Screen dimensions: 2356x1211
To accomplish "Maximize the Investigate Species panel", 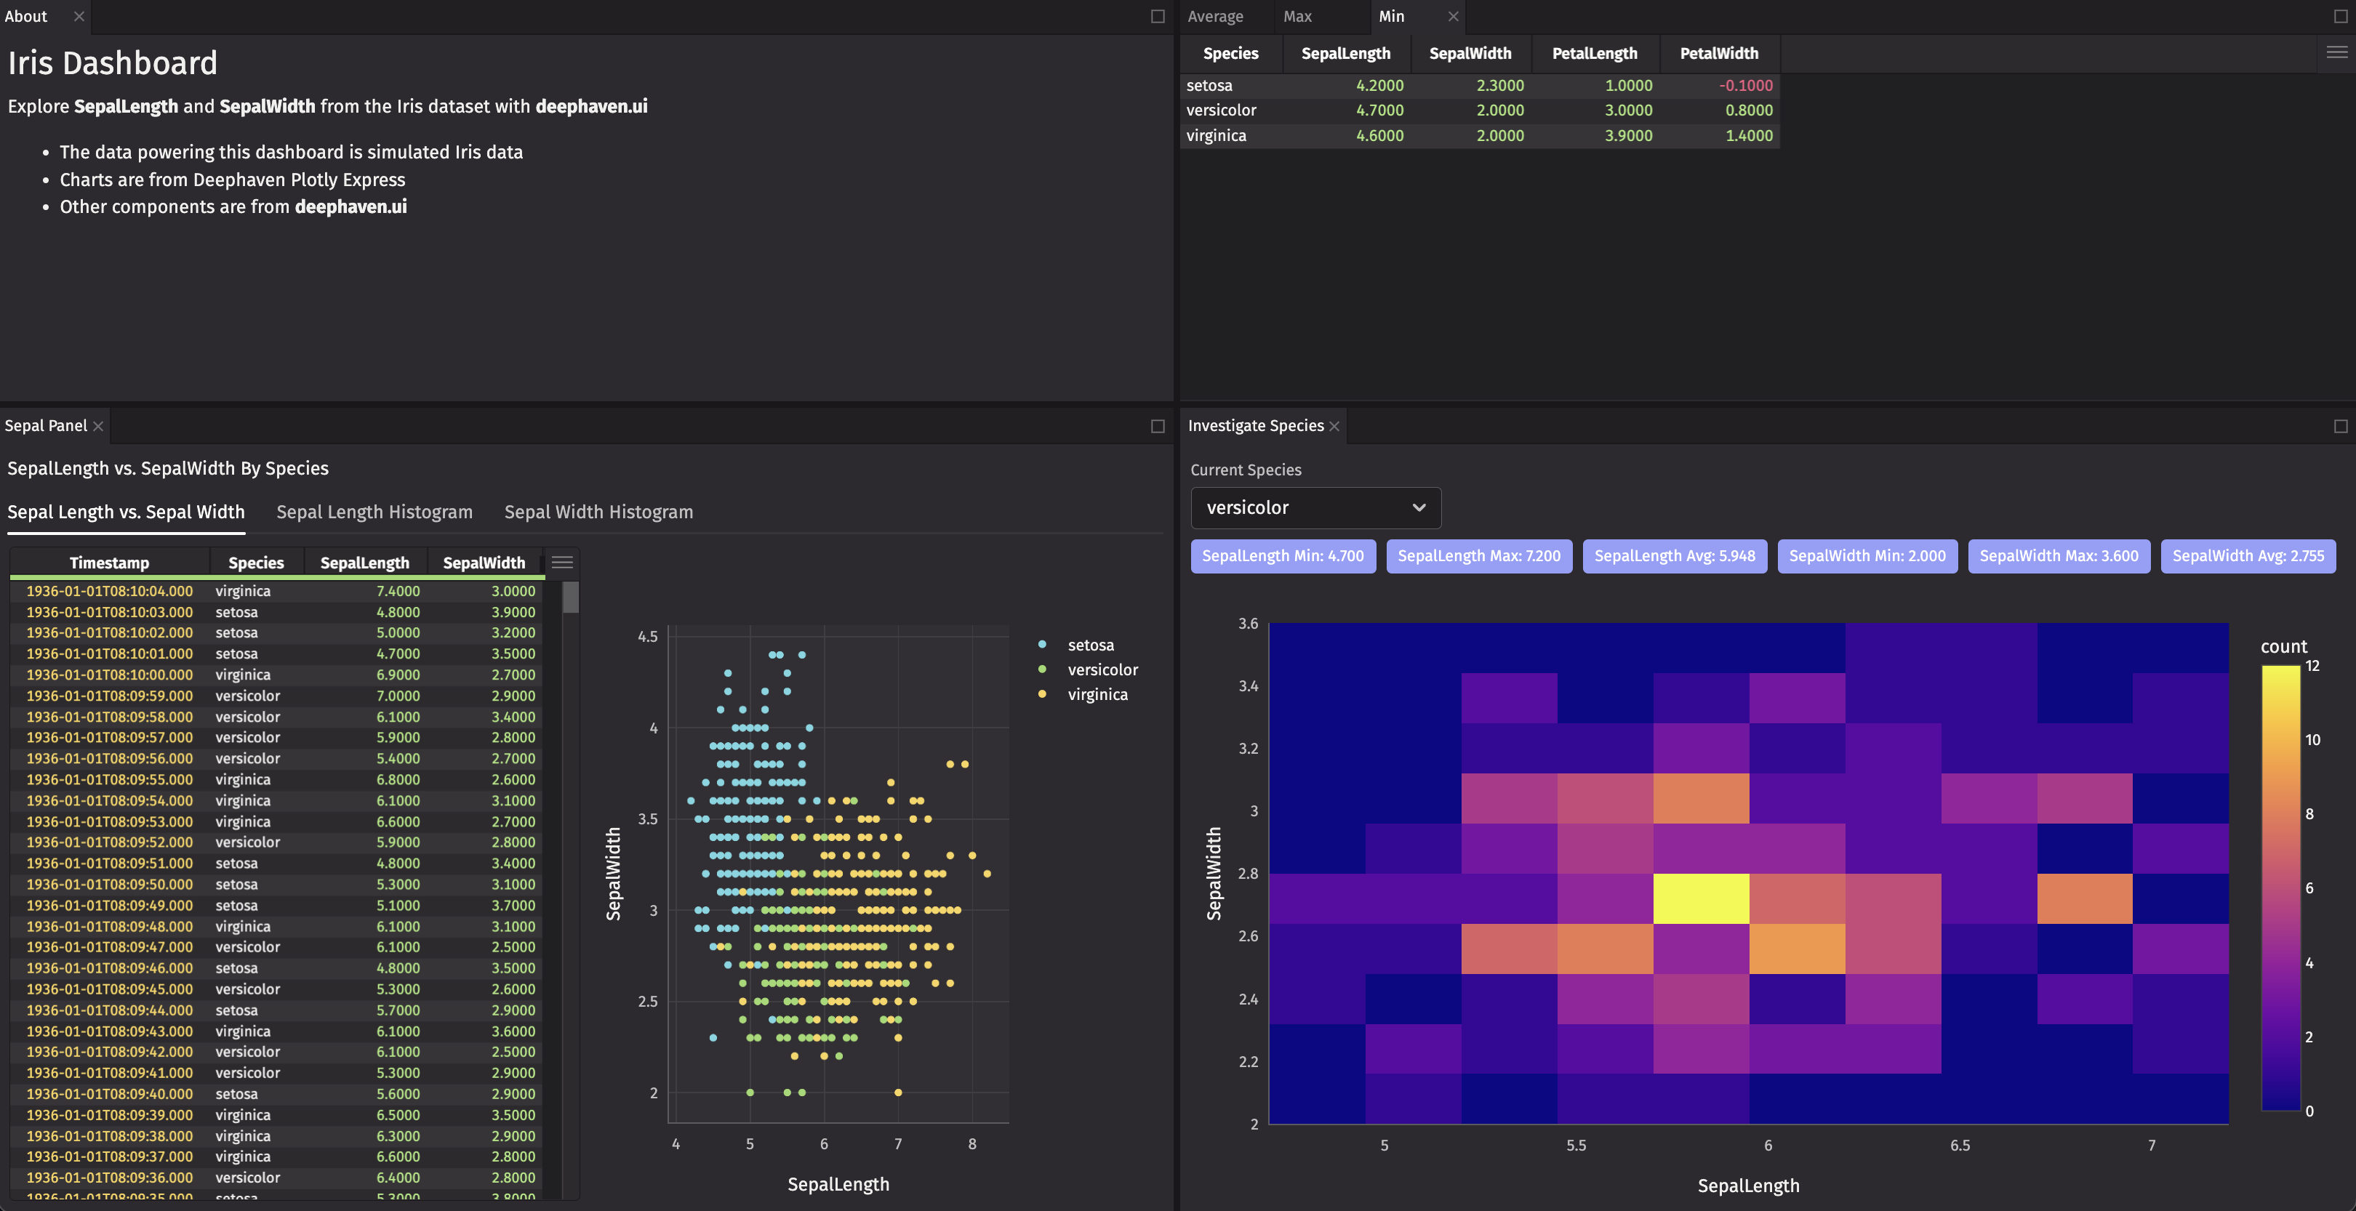I will [2341, 426].
